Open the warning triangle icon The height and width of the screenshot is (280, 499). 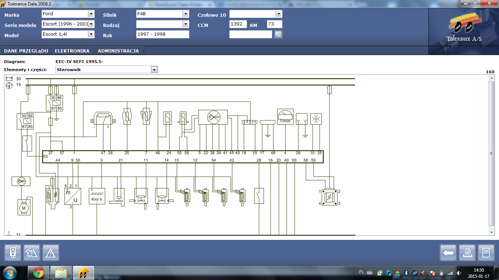click(x=50, y=252)
